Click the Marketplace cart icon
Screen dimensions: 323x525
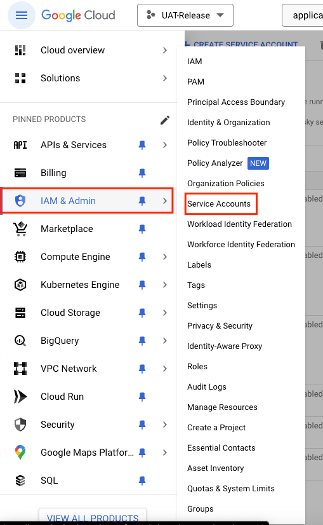coord(20,229)
